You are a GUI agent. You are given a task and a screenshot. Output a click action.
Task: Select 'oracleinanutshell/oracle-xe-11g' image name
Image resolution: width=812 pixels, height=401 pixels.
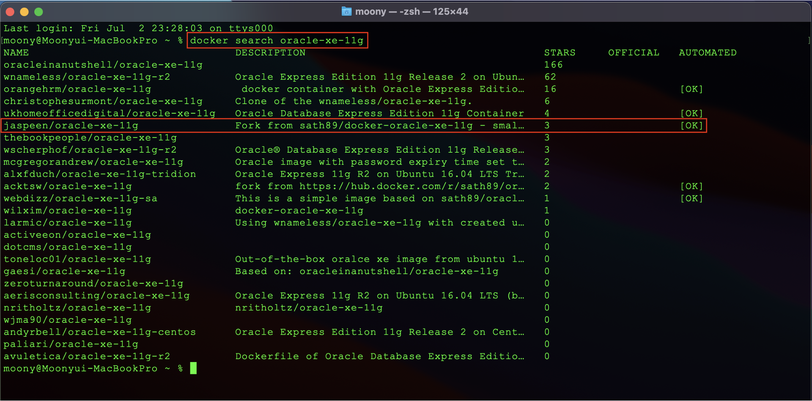[x=103, y=65]
